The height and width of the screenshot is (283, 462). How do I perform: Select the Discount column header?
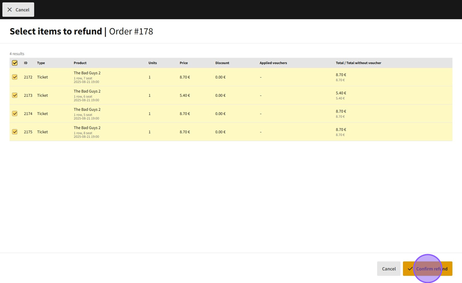(222, 63)
